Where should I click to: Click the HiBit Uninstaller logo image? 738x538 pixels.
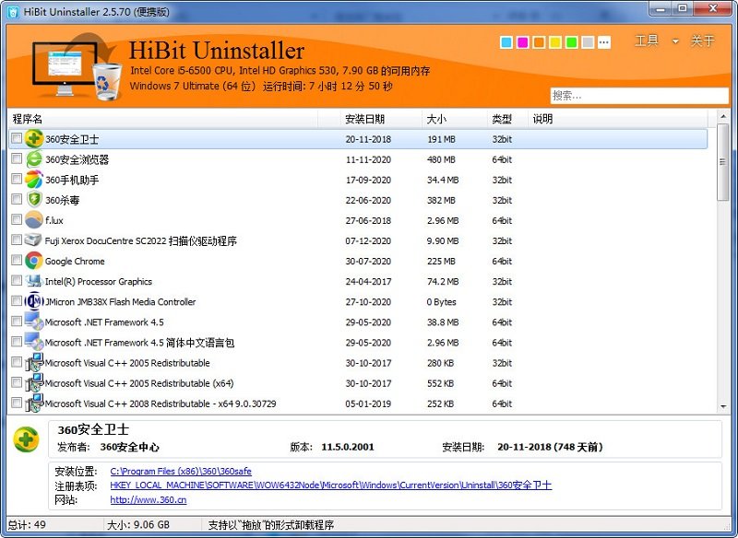point(76,65)
